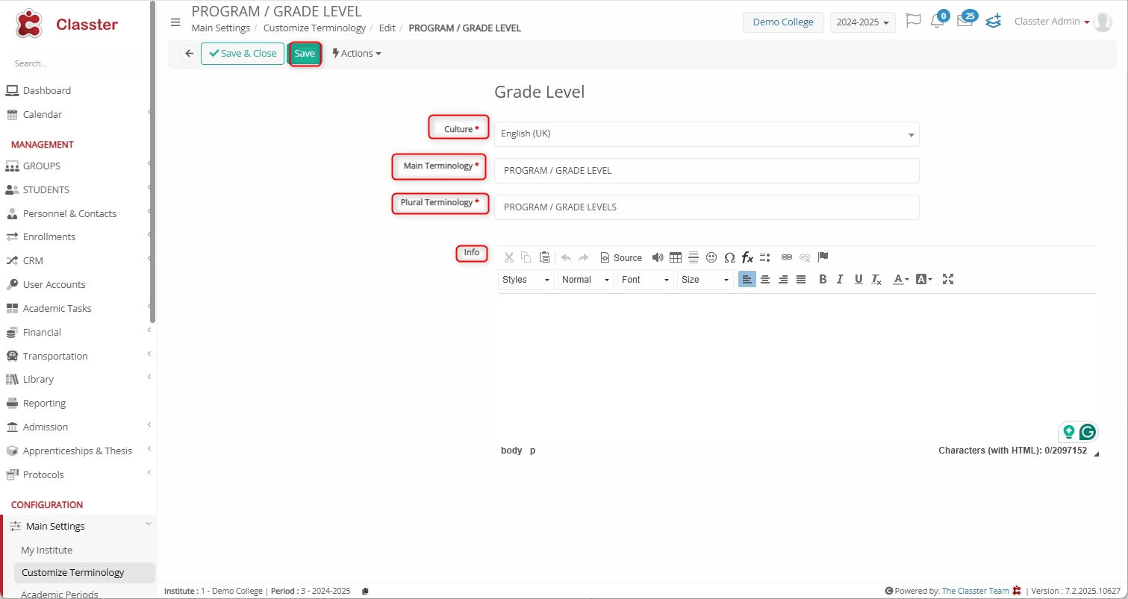Click the Save & Close button
The image size is (1128, 599).
243,54
